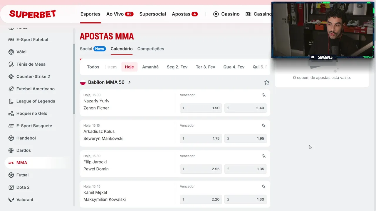This screenshot has height=211, width=376.
Task: Open the Esportes tab
Action: point(90,14)
